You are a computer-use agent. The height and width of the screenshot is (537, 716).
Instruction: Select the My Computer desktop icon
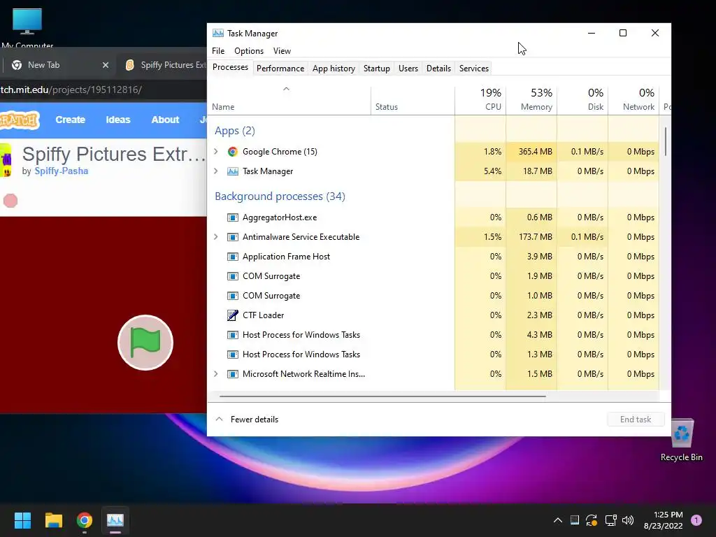[27, 27]
